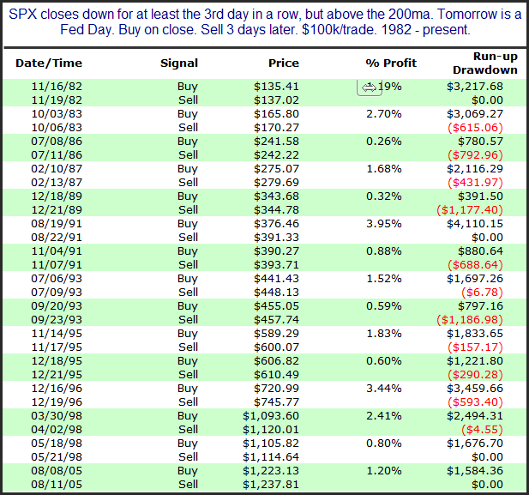Select the 11/19/82 sell date
Screen dimensions: 529x495
click(x=57, y=100)
